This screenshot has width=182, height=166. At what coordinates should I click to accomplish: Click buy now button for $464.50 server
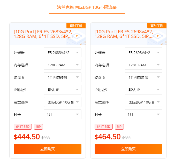(x=128, y=149)
